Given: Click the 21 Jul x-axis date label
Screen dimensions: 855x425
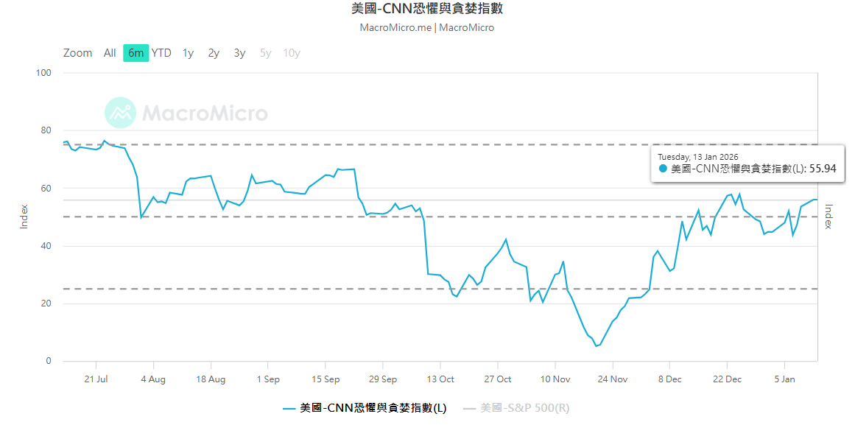Looking at the screenshot, I should point(96,379).
